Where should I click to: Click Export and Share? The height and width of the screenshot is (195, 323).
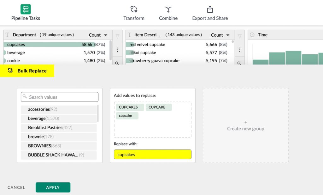click(210, 13)
